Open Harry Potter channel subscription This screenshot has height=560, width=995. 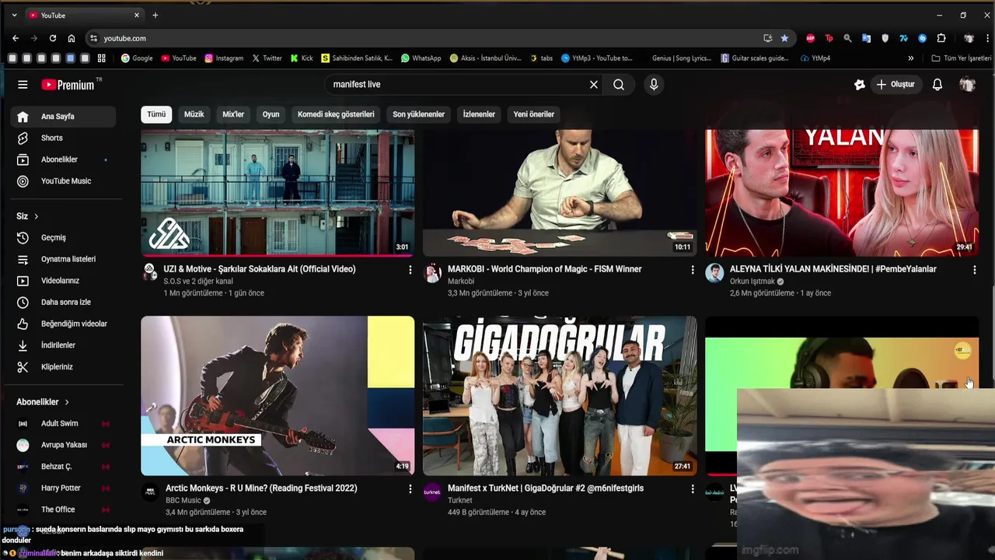[x=63, y=488]
